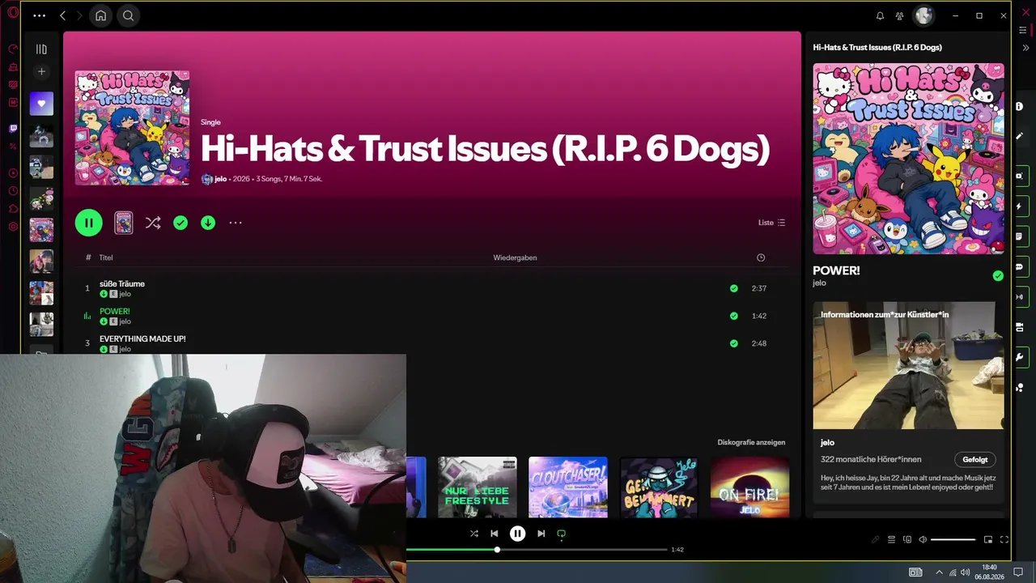Open the taskbar clock showing 18:40
Screen dimensions: 1036x583
[989, 572]
